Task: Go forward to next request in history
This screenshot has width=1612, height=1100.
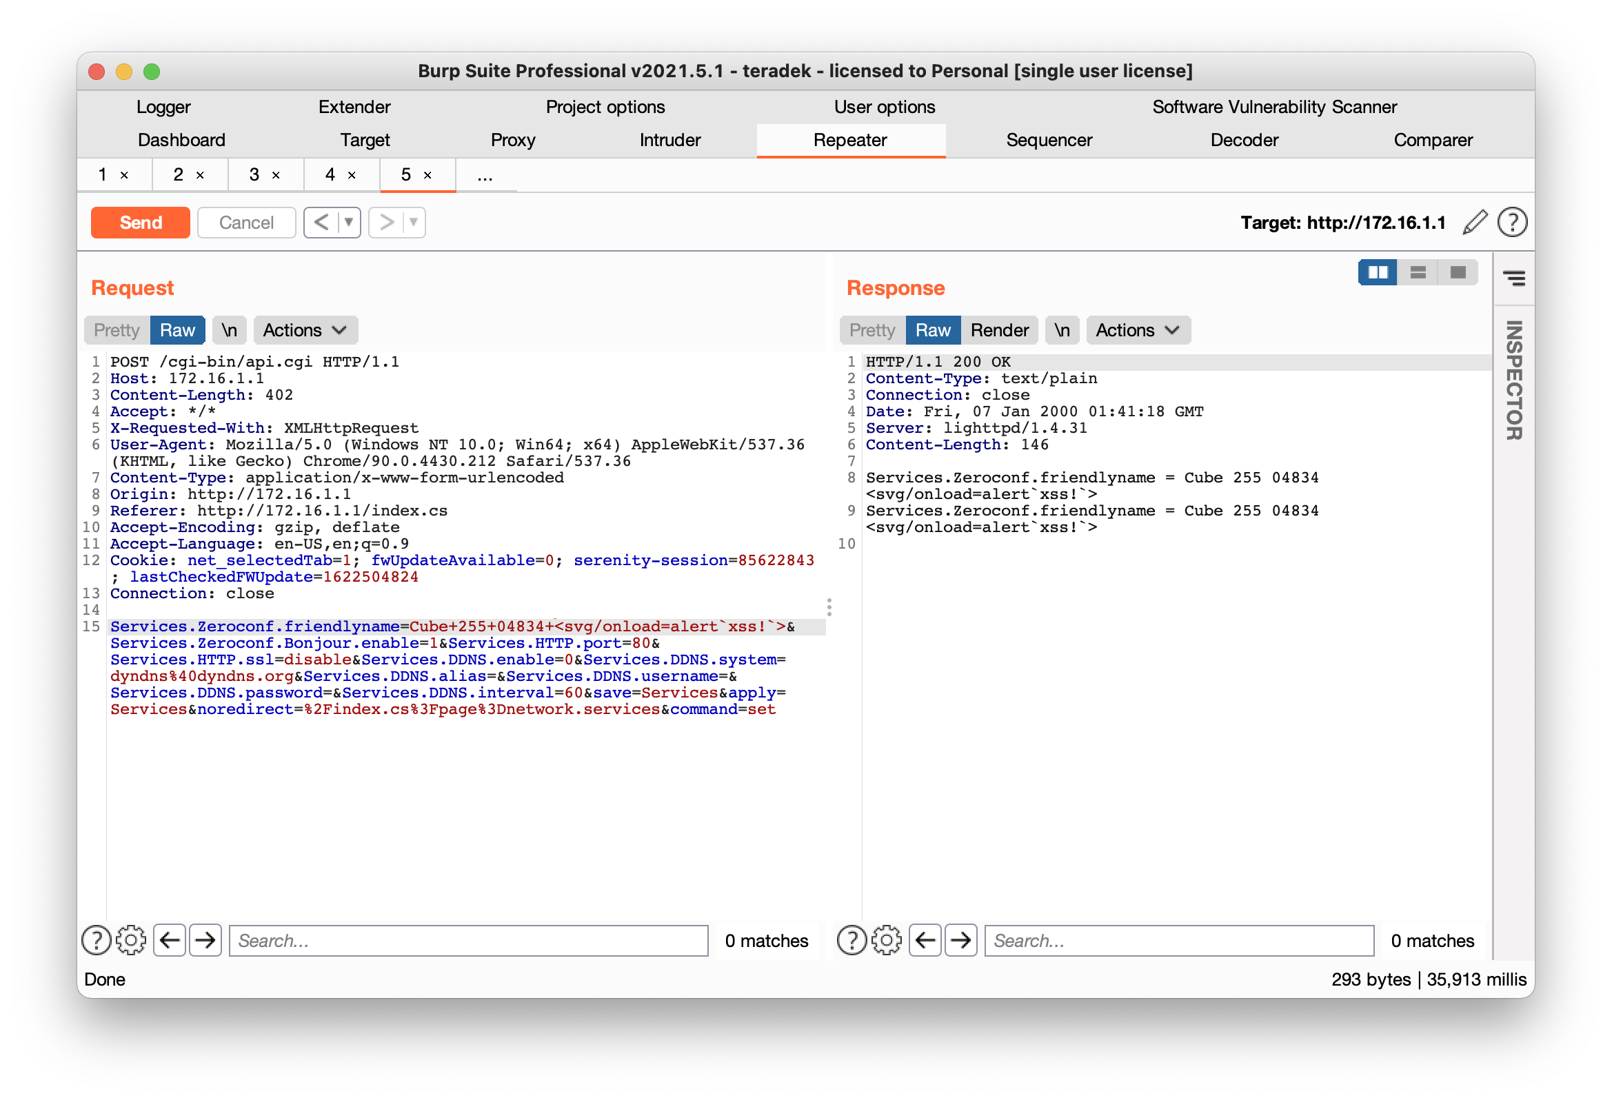Action: (386, 223)
